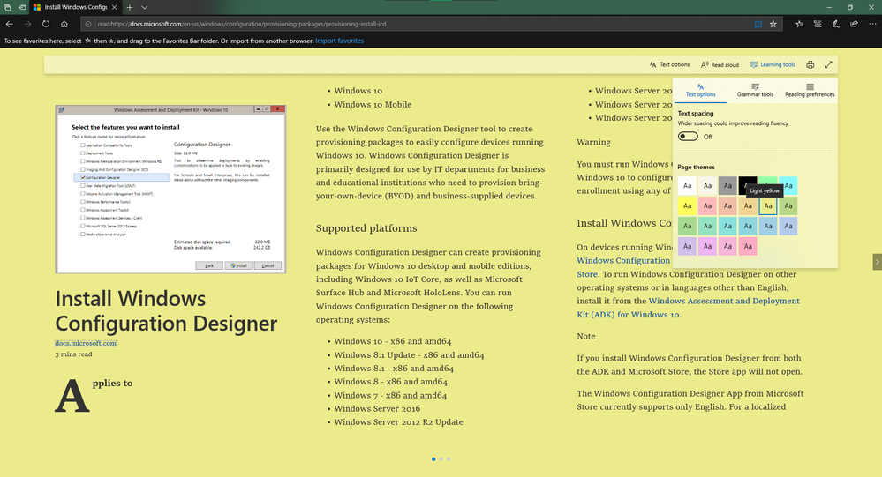This screenshot has width=882, height=477.
Task: Print the article
Action: pos(810,64)
